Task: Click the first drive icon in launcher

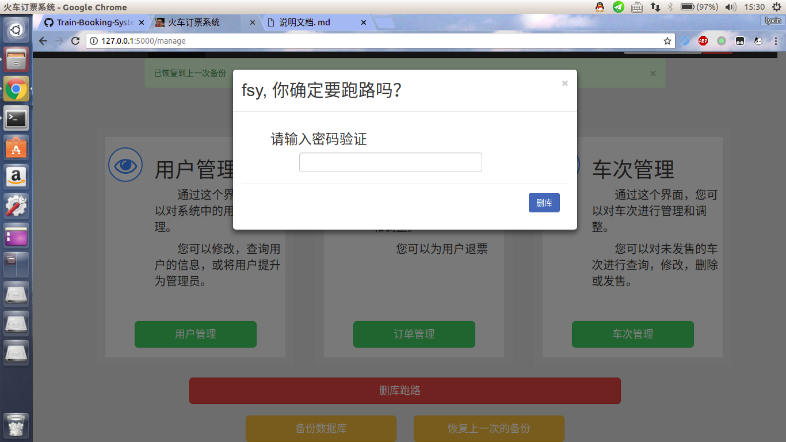Action: coord(16,294)
